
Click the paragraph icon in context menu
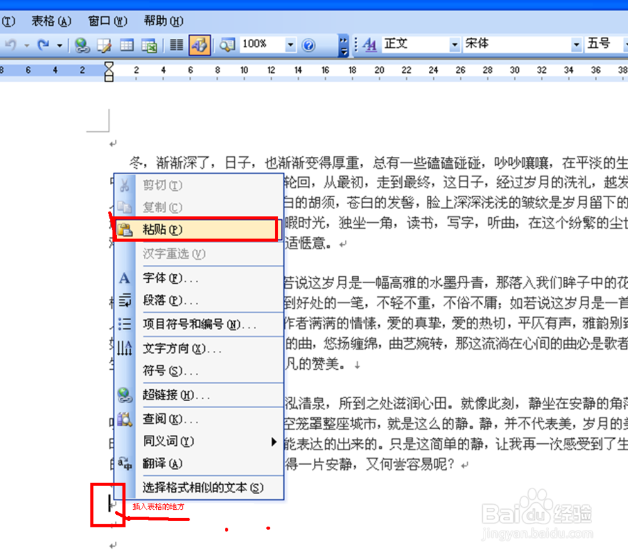coord(124,300)
